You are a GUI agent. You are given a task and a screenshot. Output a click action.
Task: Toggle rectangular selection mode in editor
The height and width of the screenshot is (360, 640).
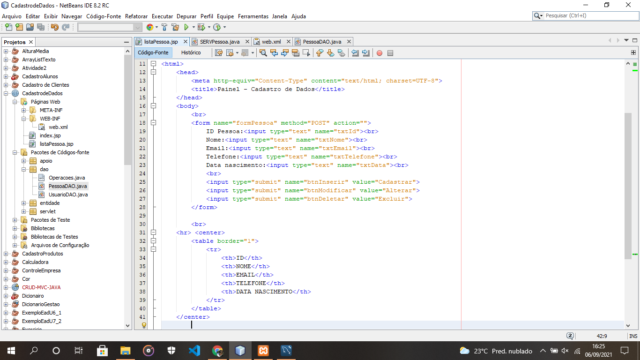pos(306,53)
